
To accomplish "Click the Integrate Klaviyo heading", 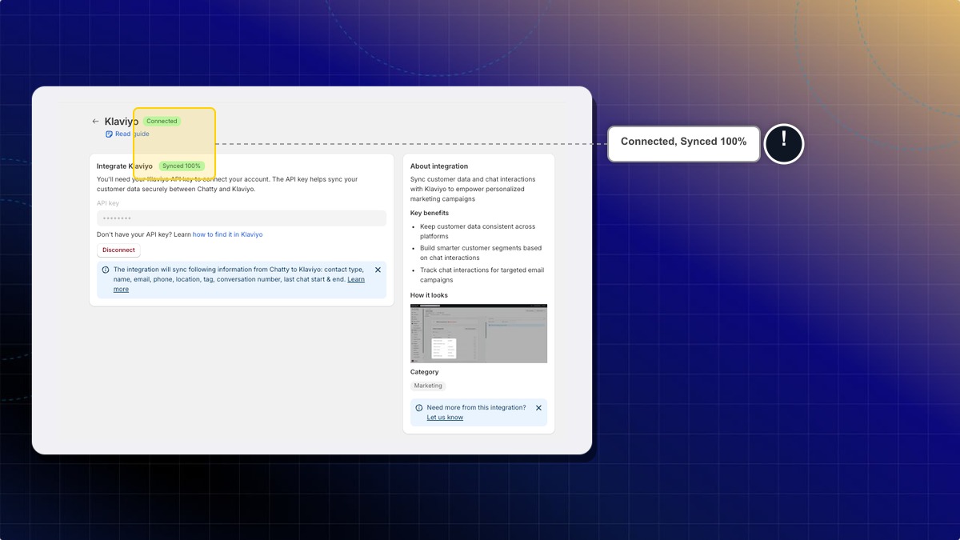I will point(125,166).
